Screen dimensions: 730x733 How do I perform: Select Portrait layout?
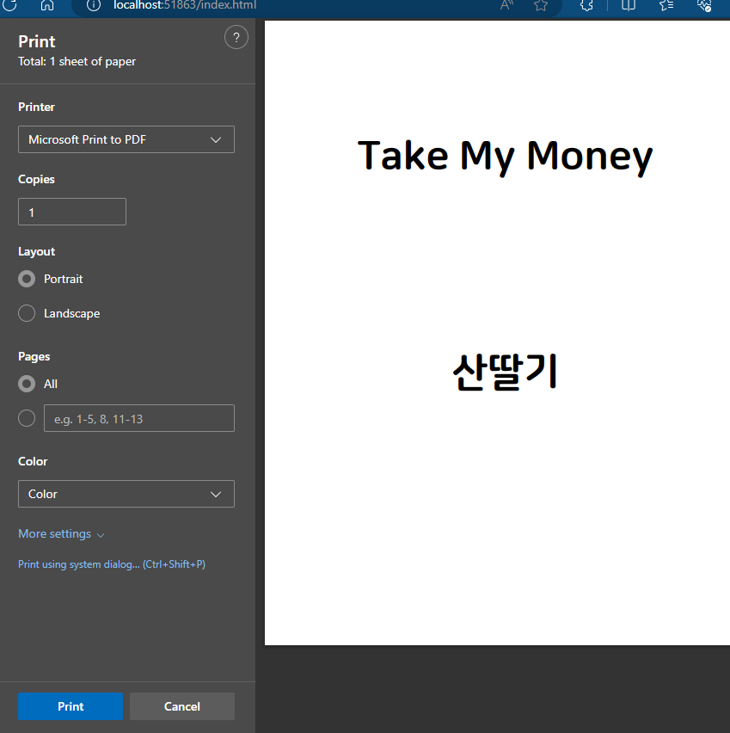(x=27, y=280)
